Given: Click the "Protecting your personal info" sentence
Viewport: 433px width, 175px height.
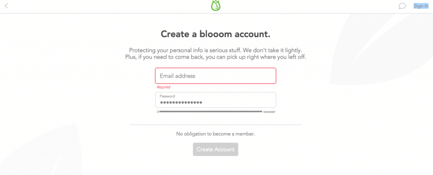Looking at the screenshot, I should click(x=215, y=50).
